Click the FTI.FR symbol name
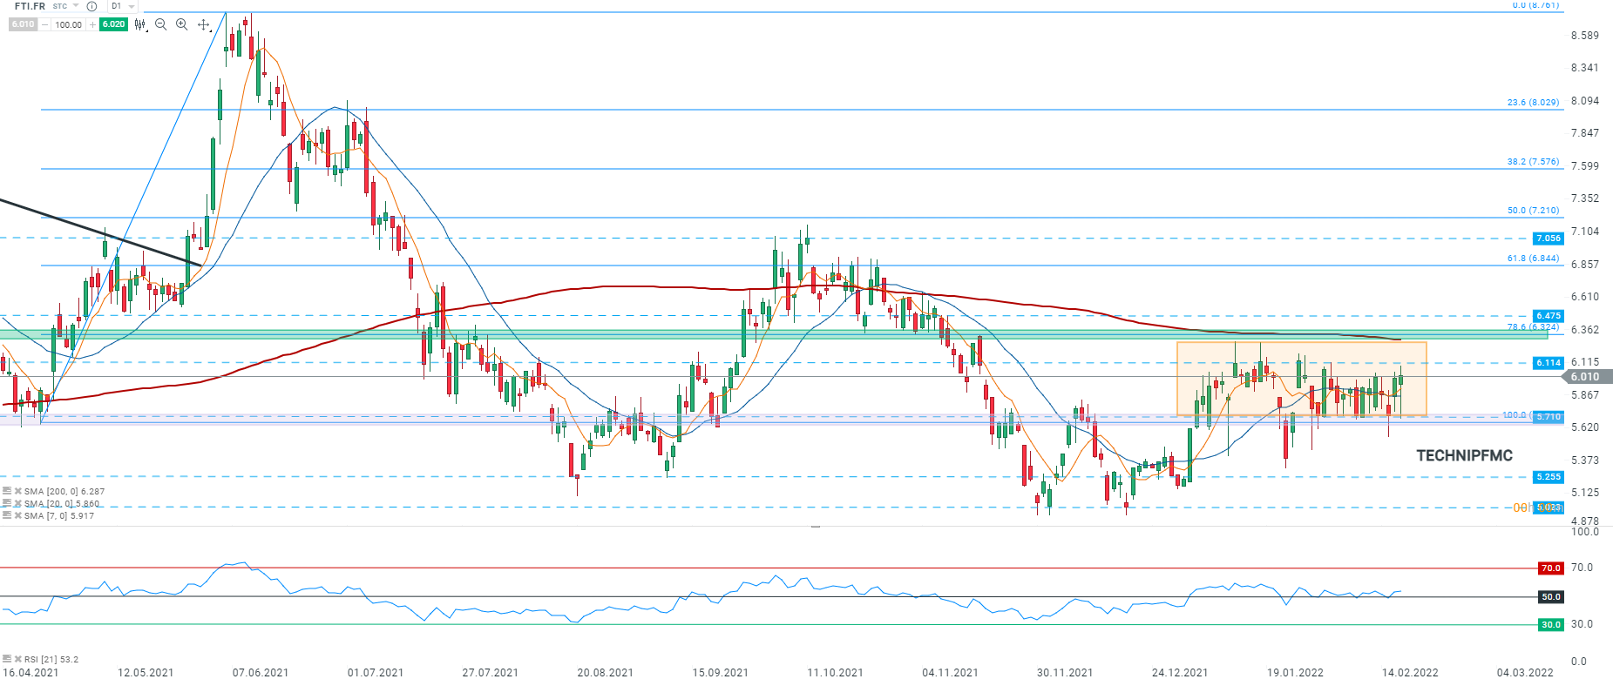Screen dimensions: 1613x679 [x=29, y=6]
